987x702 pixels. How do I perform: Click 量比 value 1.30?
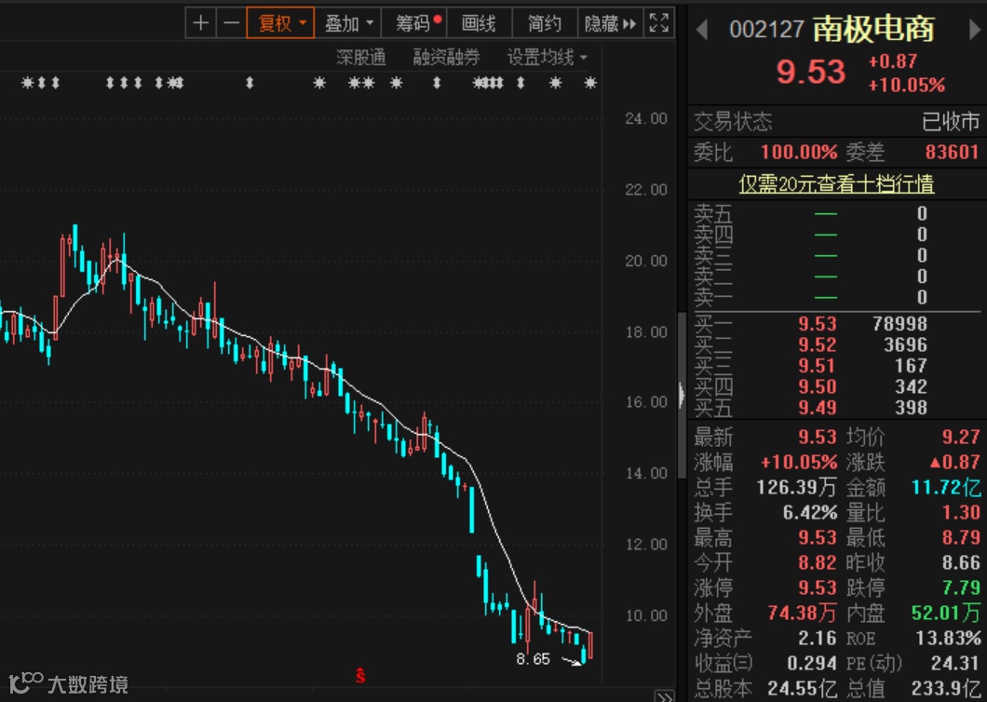[x=961, y=512]
